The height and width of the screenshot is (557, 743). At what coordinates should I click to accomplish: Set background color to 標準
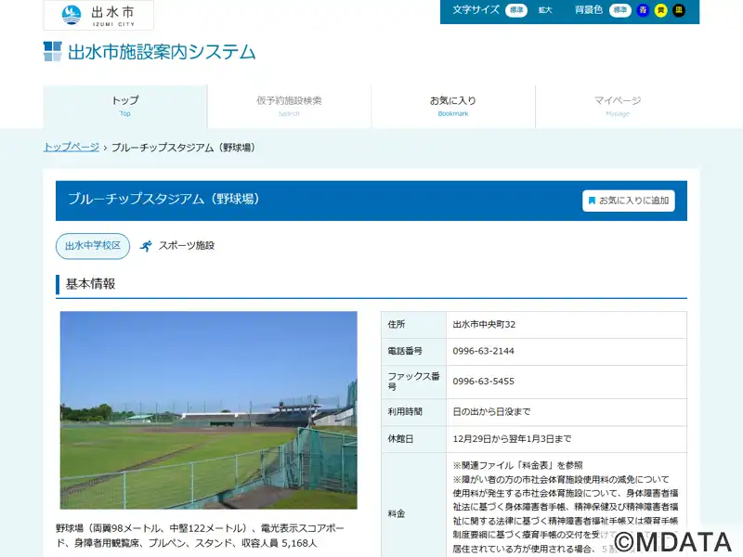point(619,10)
